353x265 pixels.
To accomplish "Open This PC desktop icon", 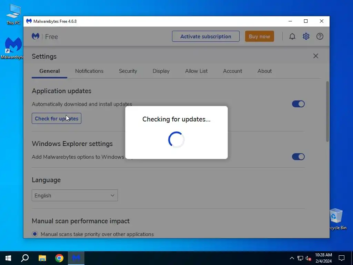I will point(13,14).
